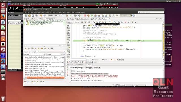Click the memory usage bar in toolbar
The image size is (181, 102).
pyautogui.click(x=126, y=16)
